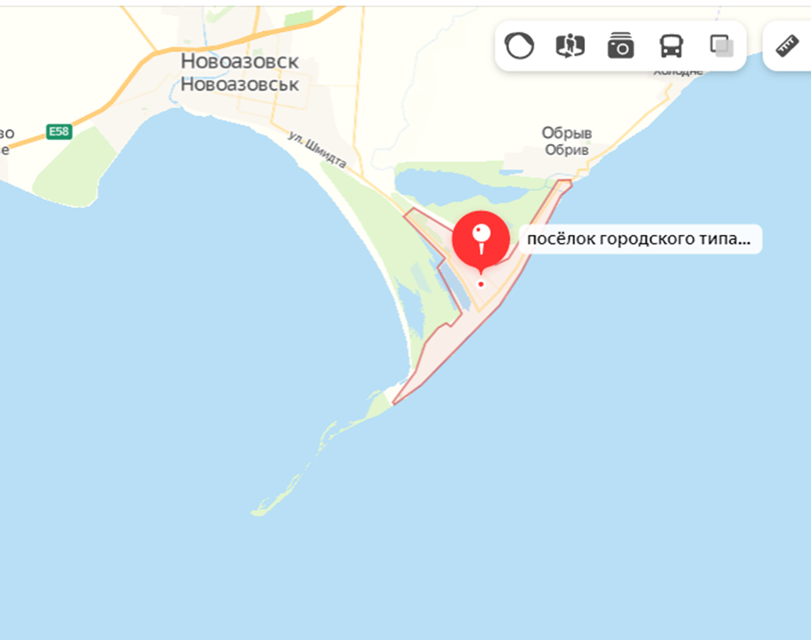This screenshot has width=811, height=640.
Task: Select the ruler measurement tool
Action: point(787,46)
